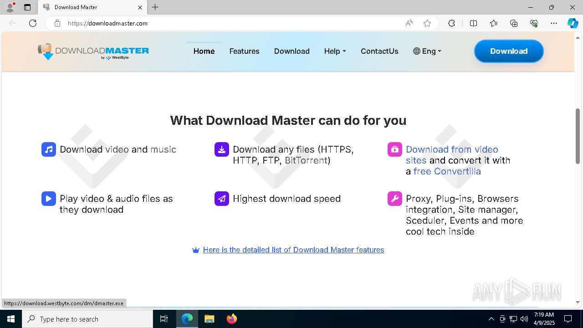The image size is (583, 328).
Task: Click the music note icon beside Download video and music
Action: pyautogui.click(x=49, y=149)
